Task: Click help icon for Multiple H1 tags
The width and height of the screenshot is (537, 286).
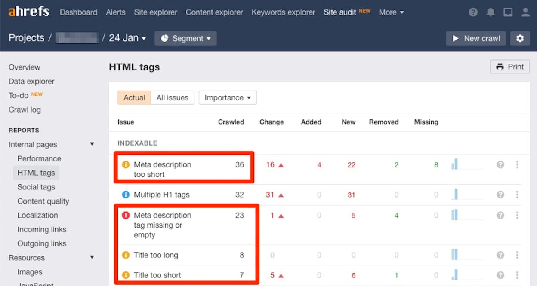Action: point(500,195)
